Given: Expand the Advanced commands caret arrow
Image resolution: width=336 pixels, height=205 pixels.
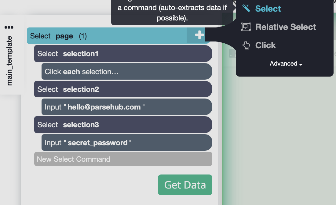Looking at the screenshot, I should [301, 64].
